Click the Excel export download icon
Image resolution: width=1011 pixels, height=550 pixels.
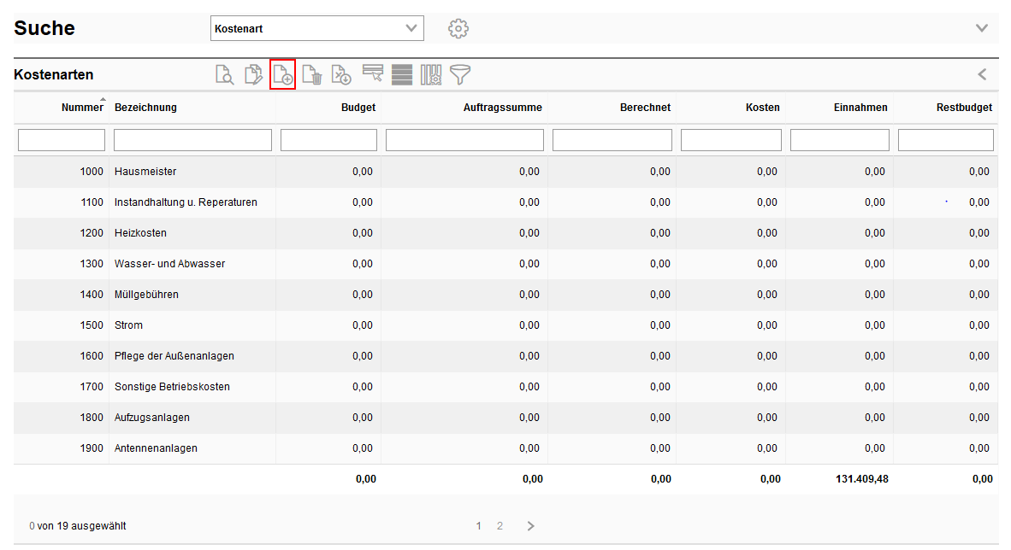tap(341, 75)
